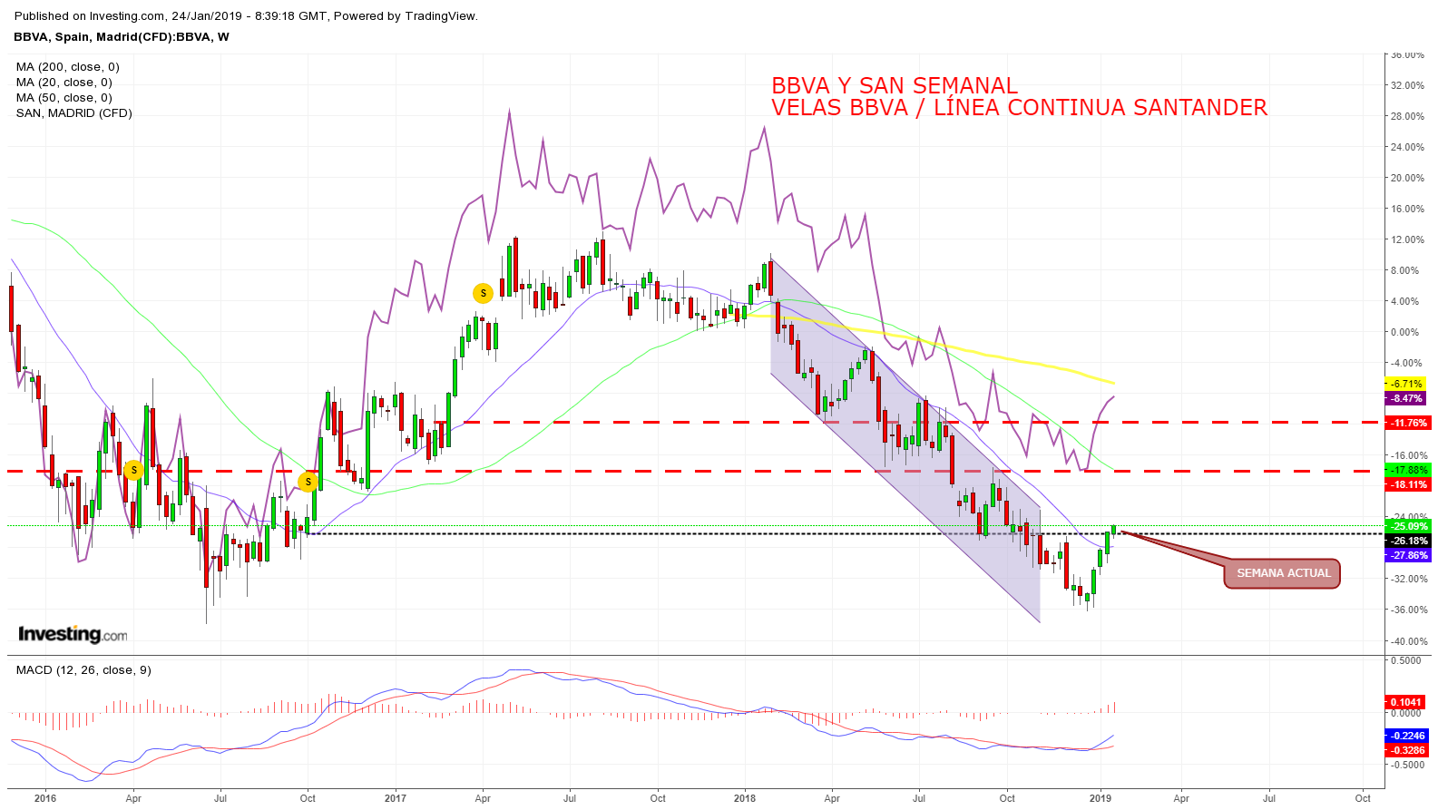This screenshot has height=810, width=1438.
Task: Open the MACD (12, 26, close, 9) indicator label
Action: (x=83, y=670)
